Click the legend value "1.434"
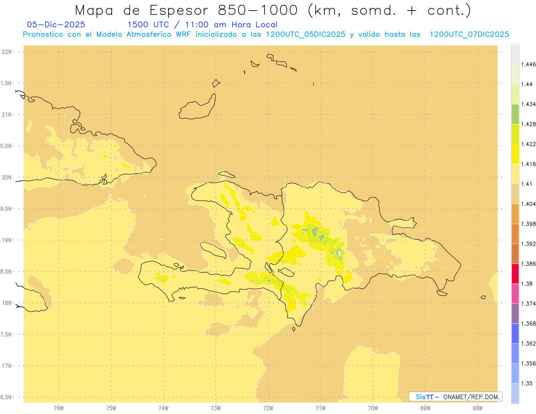Screen dimensions: 536x414 point(528,104)
